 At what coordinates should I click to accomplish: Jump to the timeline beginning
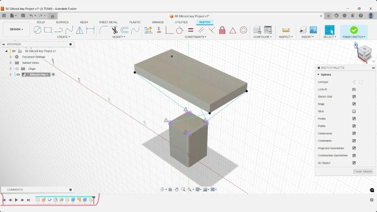4,200
